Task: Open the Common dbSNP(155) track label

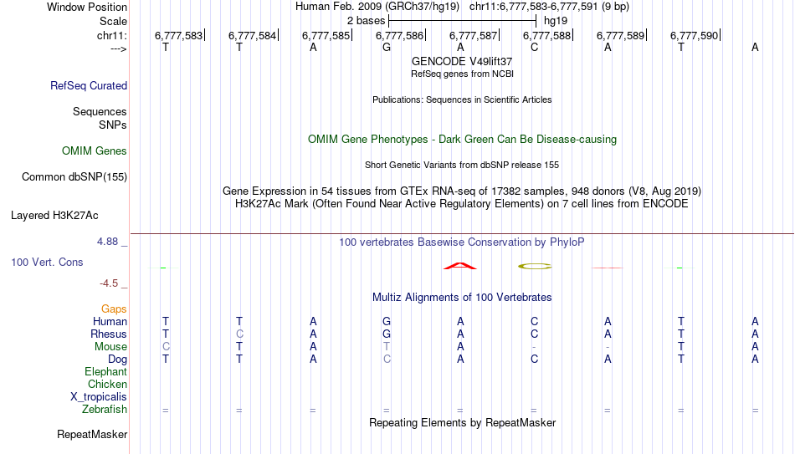Action: (x=74, y=177)
